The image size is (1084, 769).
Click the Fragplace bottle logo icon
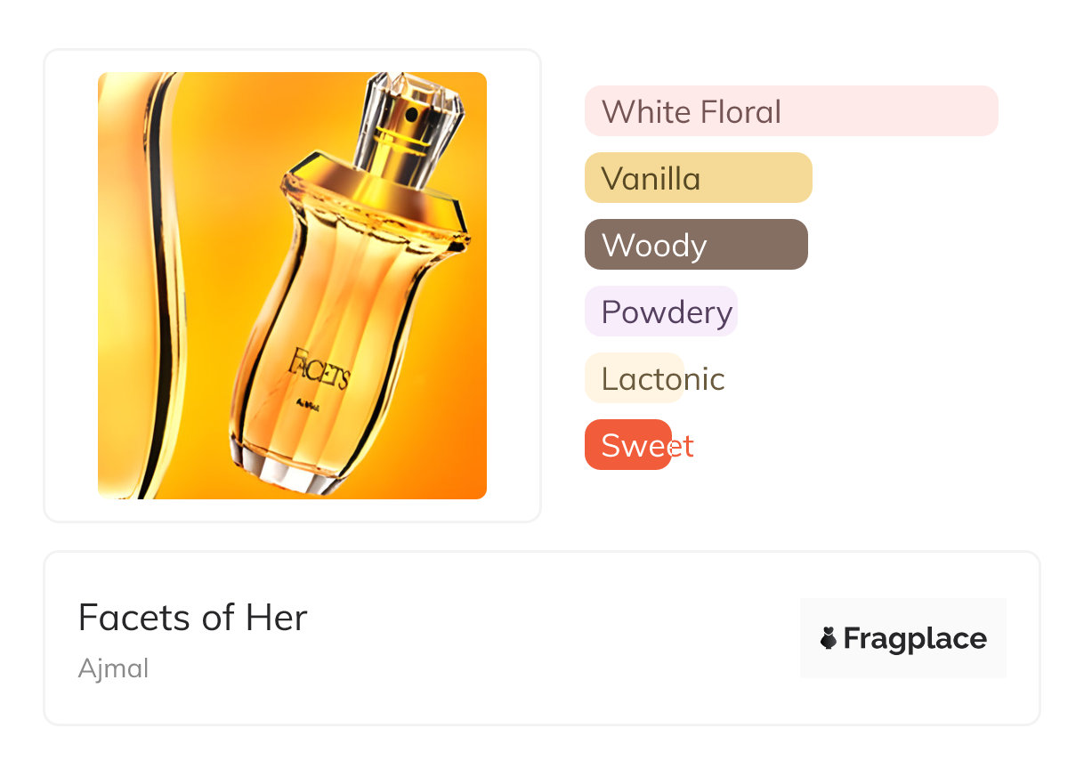(829, 638)
